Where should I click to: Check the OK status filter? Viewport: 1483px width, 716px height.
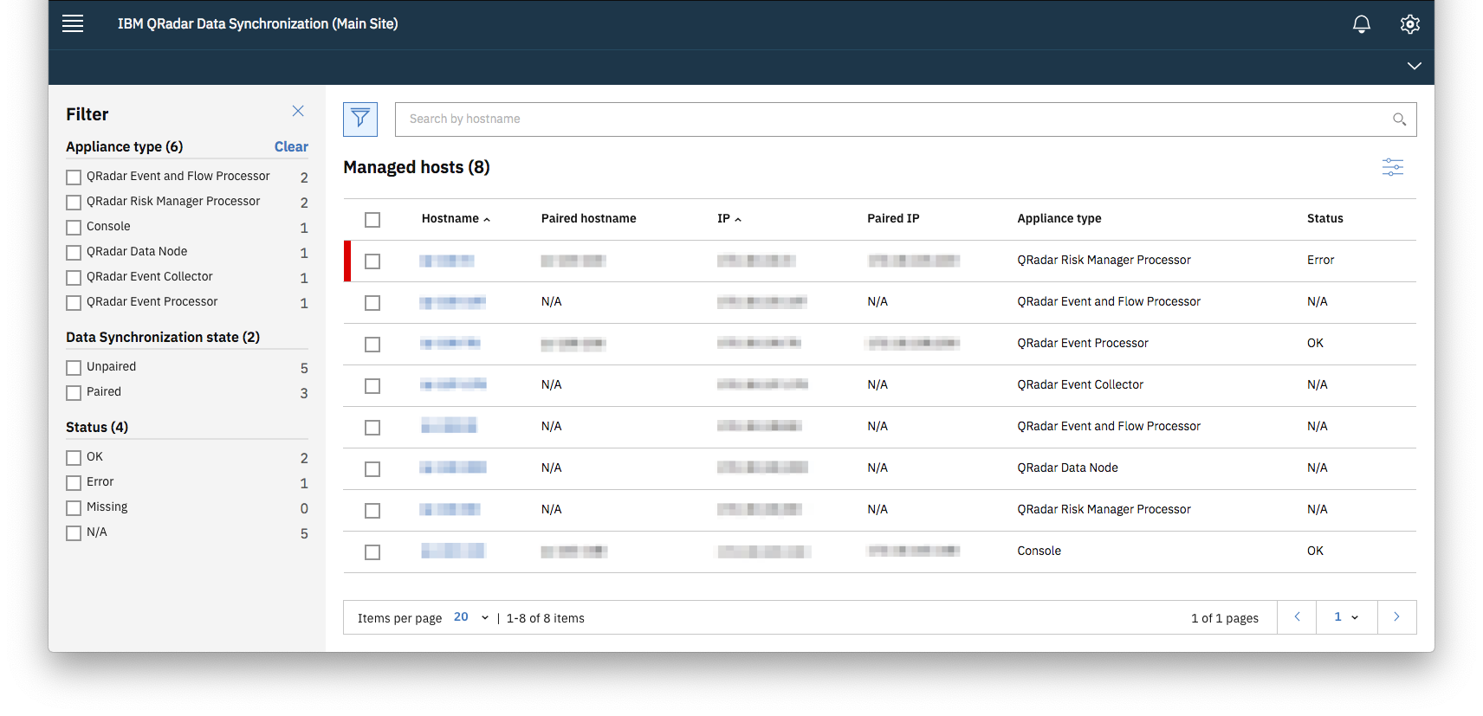point(74,458)
